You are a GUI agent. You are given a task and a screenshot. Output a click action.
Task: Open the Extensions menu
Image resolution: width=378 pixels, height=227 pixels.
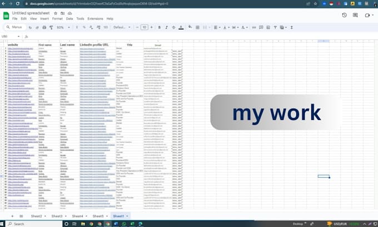pos(95,18)
